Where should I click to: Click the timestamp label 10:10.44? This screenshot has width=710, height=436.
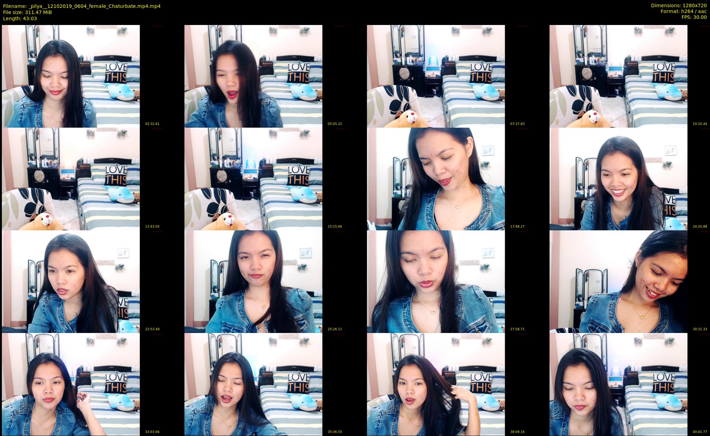[700, 124]
